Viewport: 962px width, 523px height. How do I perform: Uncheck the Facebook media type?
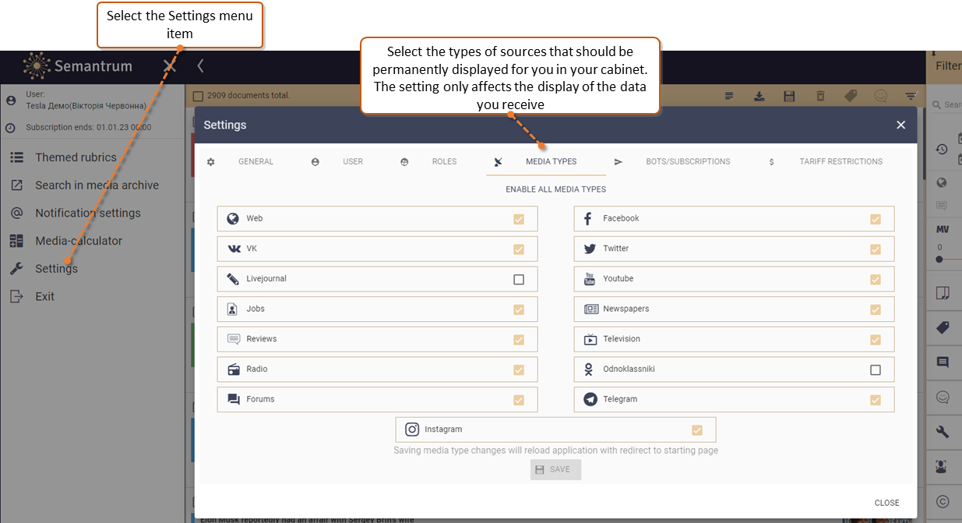[876, 219]
